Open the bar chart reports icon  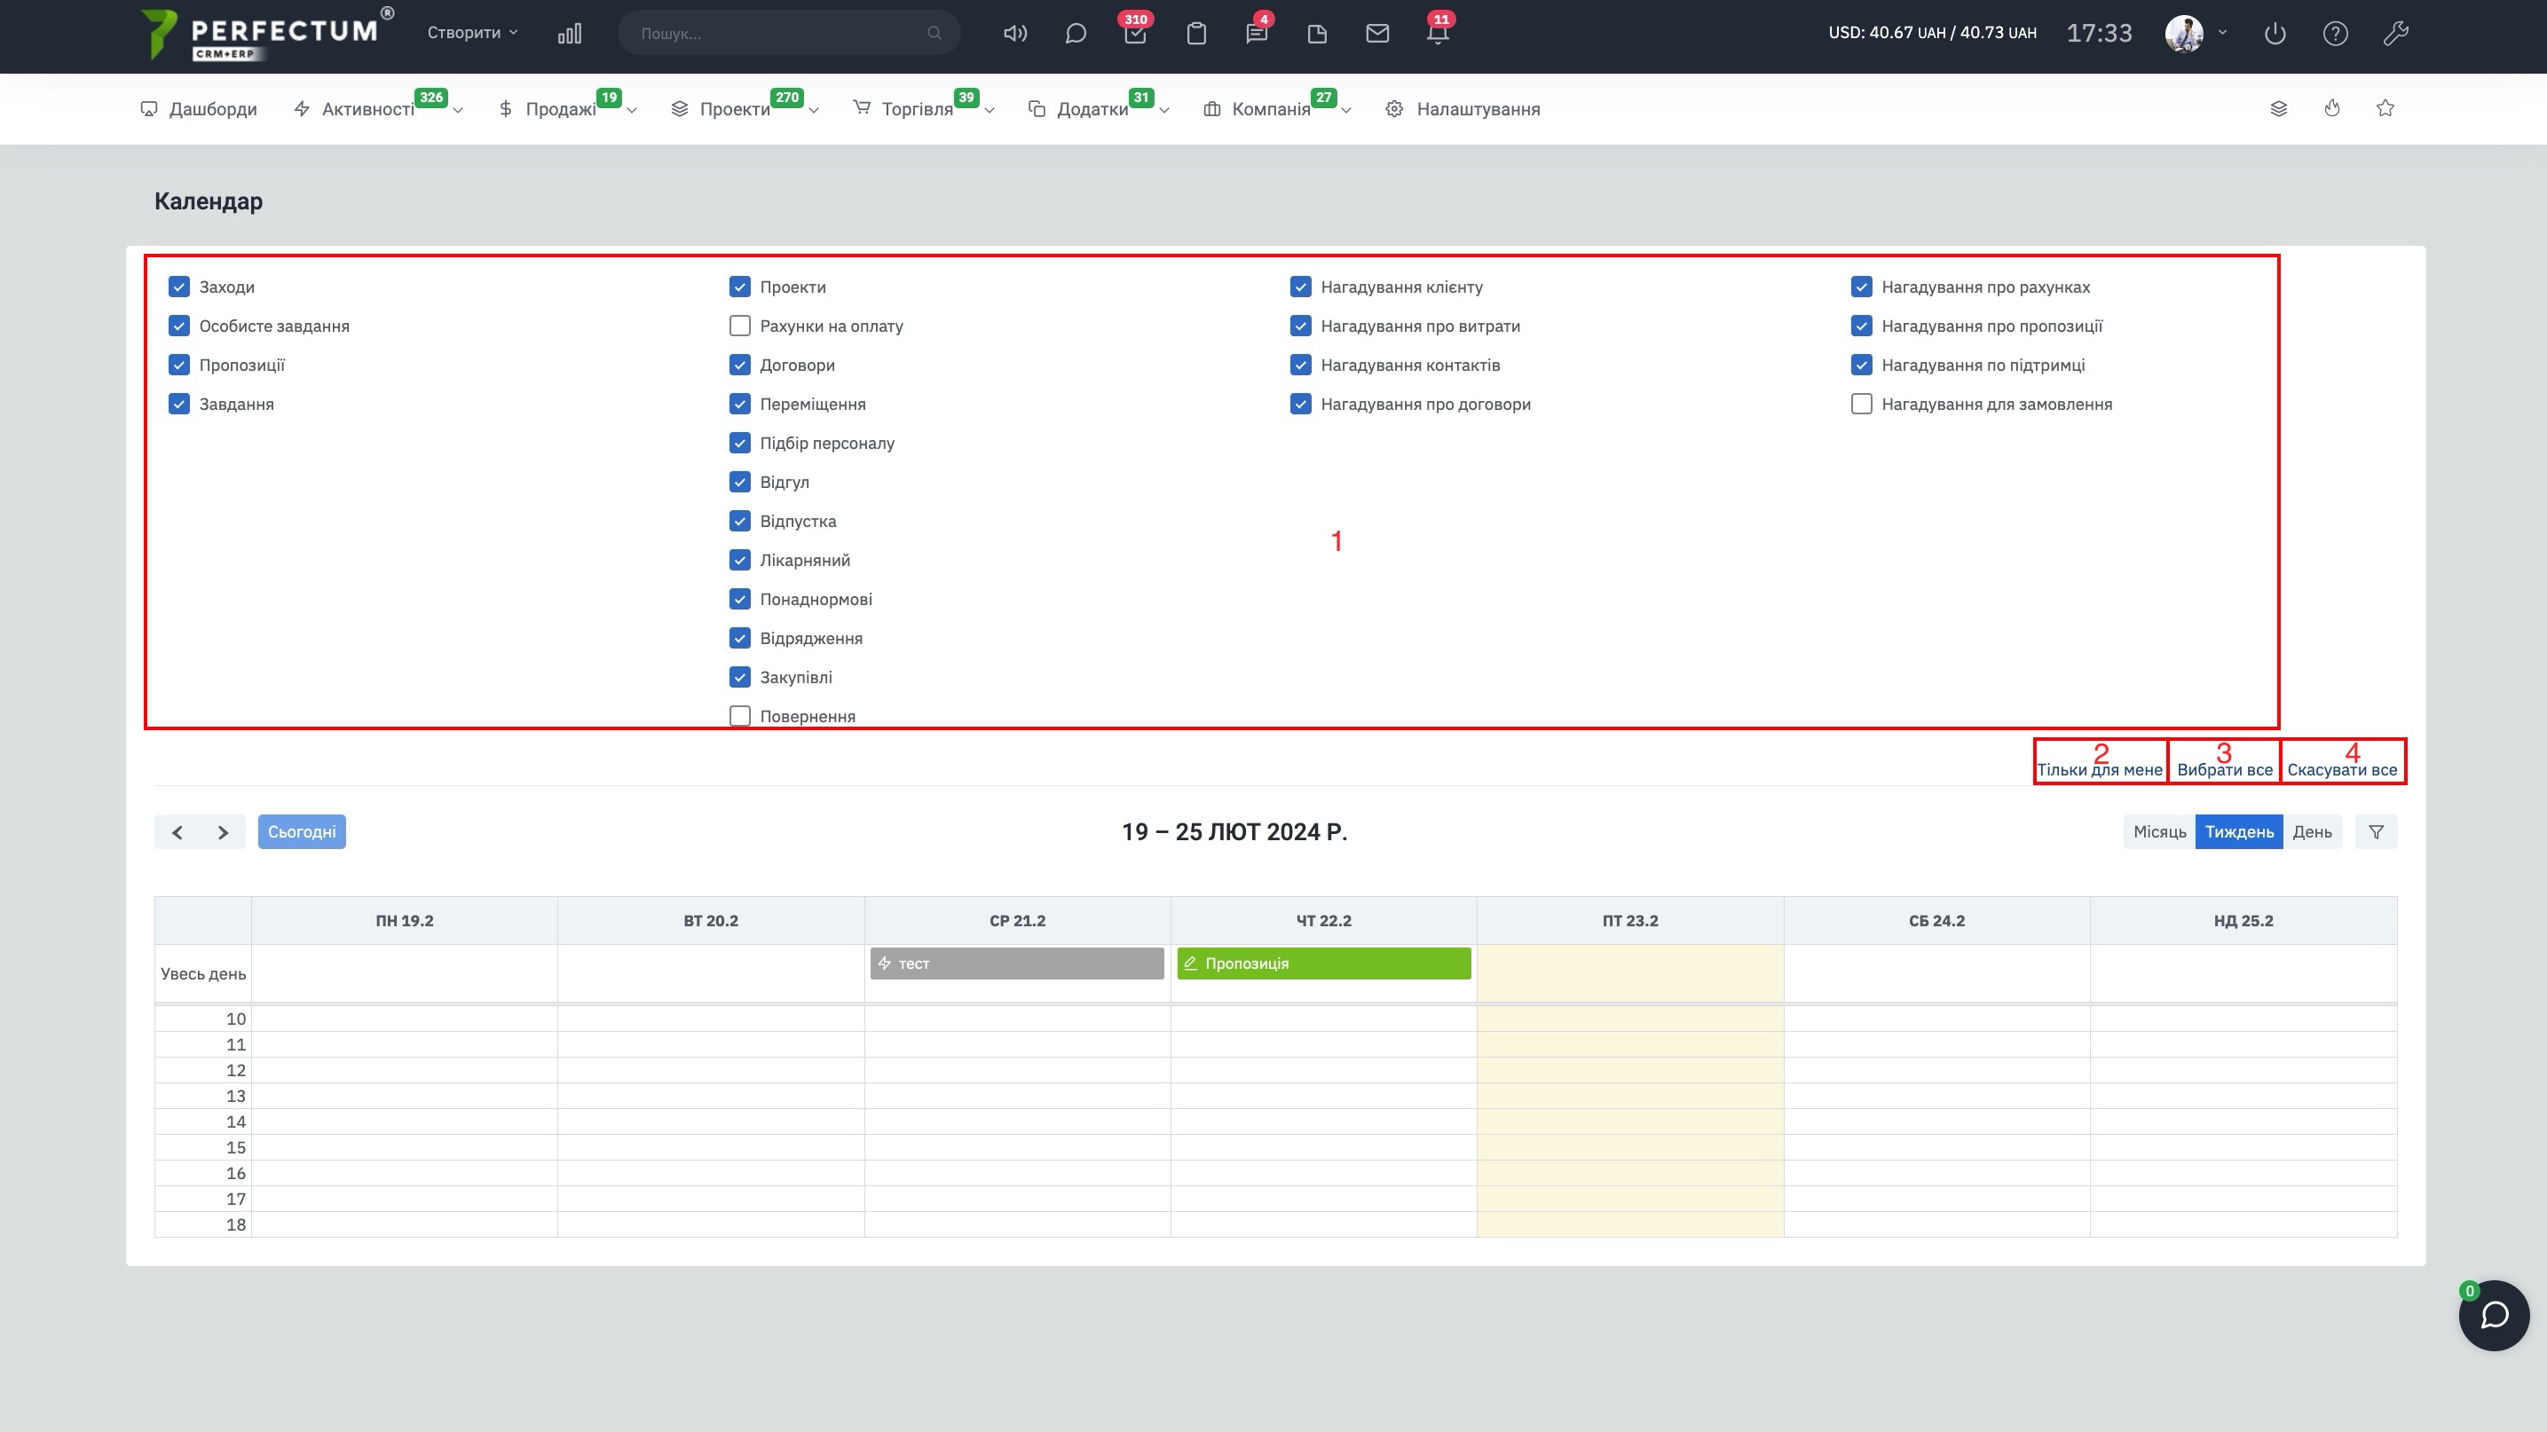coord(570,34)
